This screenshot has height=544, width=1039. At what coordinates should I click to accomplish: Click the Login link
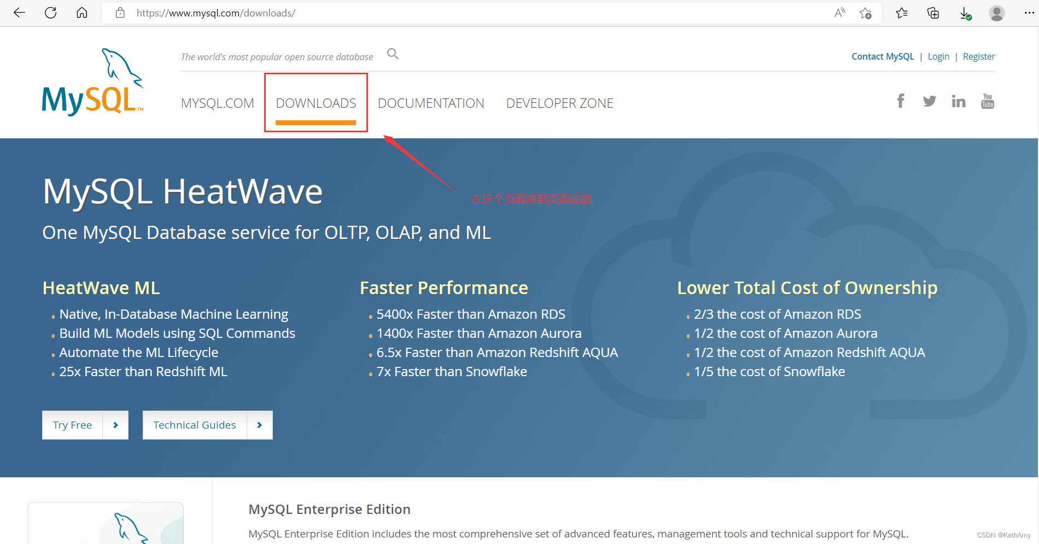point(938,56)
